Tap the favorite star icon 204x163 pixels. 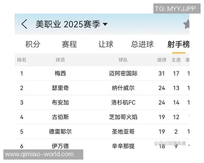click(x=186, y=24)
